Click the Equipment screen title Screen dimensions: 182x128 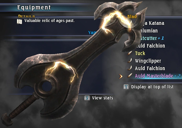tap(34, 7)
